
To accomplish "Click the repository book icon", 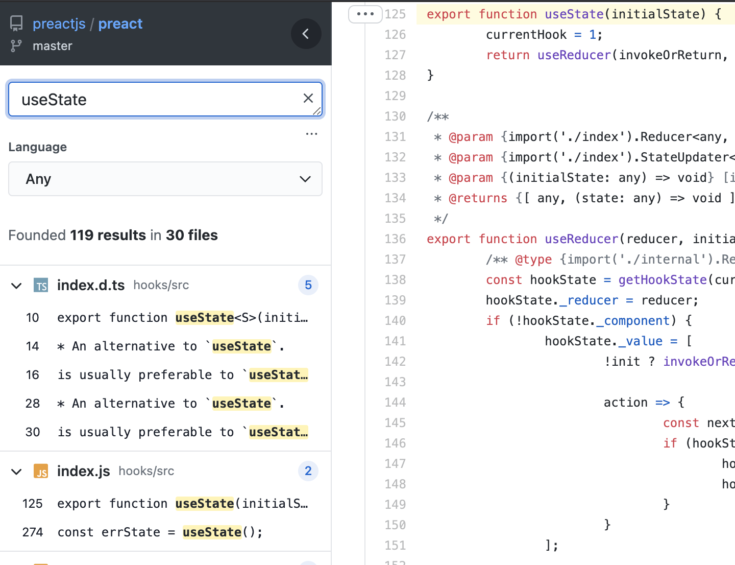I will pos(16,22).
